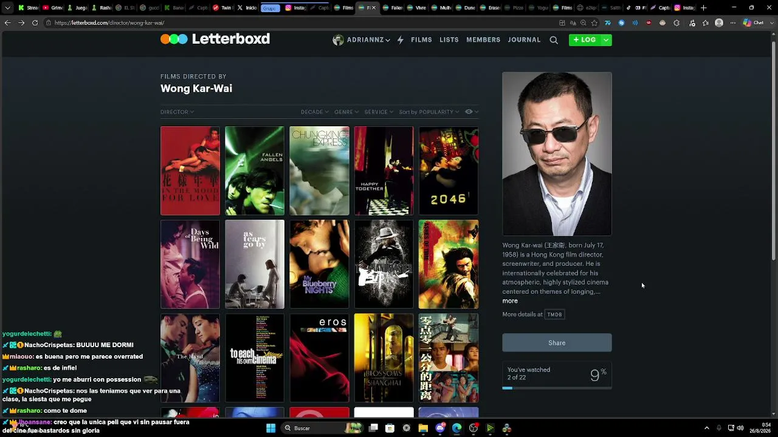The image size is (778, 437).
Task: Switch to the Pizza browser tab
Action: click(x=514, y=8)
